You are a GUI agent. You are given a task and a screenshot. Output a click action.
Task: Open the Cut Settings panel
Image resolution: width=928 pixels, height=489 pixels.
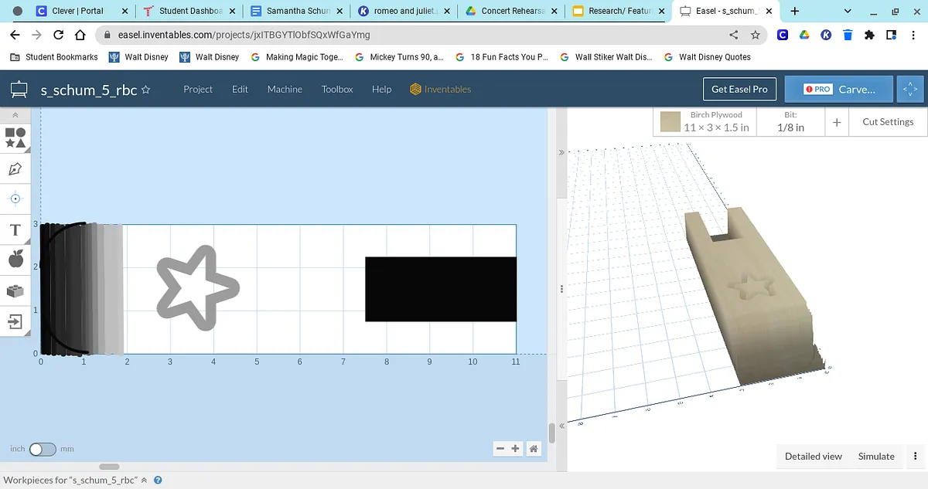[x=888, y=121]
